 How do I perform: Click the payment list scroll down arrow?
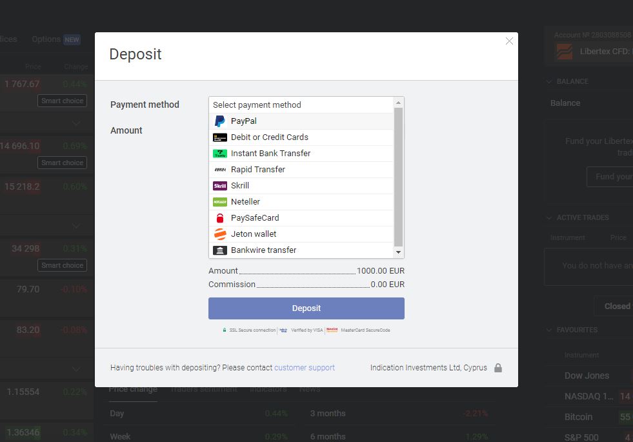click(399, 252)
